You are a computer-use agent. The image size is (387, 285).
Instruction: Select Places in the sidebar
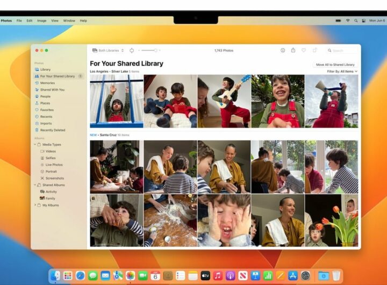pos(45,103)
